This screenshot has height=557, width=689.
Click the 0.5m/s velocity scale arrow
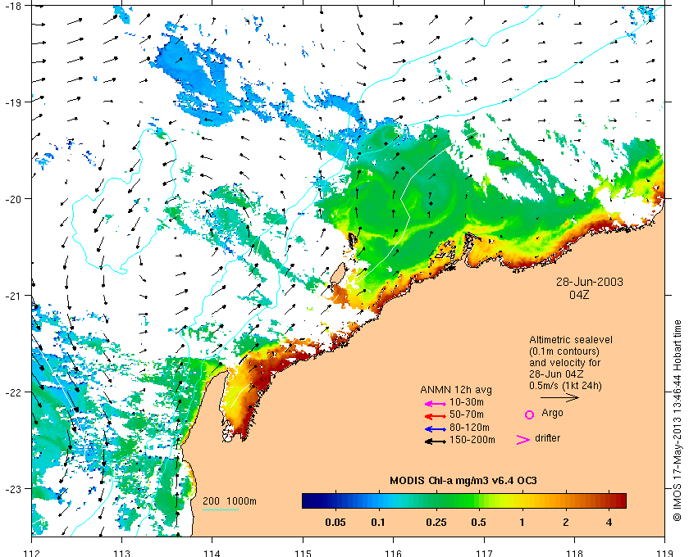[x=559, y=397]
